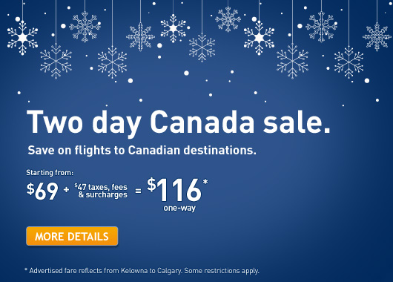Click the dollar sign of the $116 price
Viewport: 393px width, 282px height.
point(151,184)
